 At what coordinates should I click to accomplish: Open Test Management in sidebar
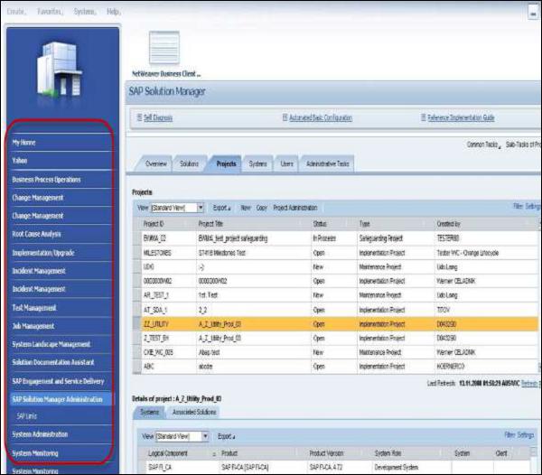click(34, 308)
